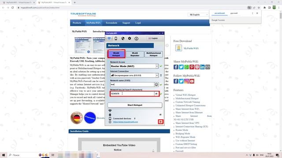Open the shield security section icon
Viewport: 282px width, 158px height.
[123, 38]
